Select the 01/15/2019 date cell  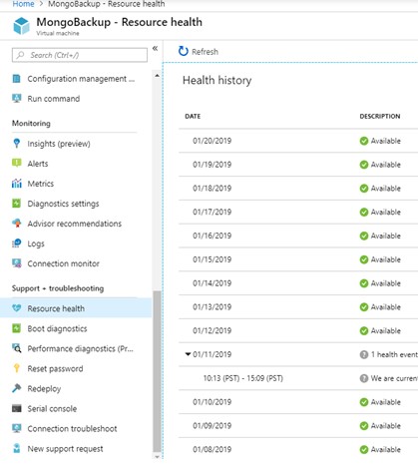point(211,259)
